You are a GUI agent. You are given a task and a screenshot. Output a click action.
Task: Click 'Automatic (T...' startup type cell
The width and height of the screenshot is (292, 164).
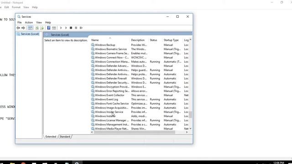tap(172, 62)
